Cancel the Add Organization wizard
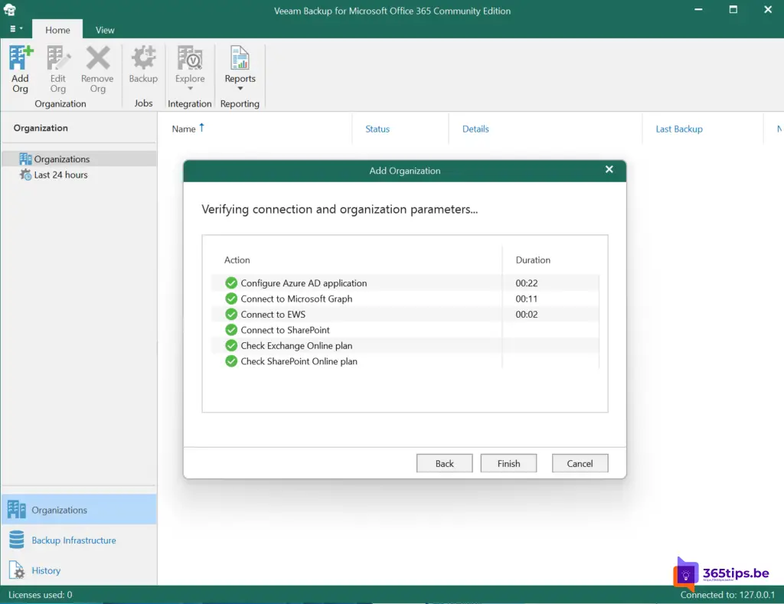Viewport: 784px width, 604px height. pyautogui.click(x=580, y=463)
